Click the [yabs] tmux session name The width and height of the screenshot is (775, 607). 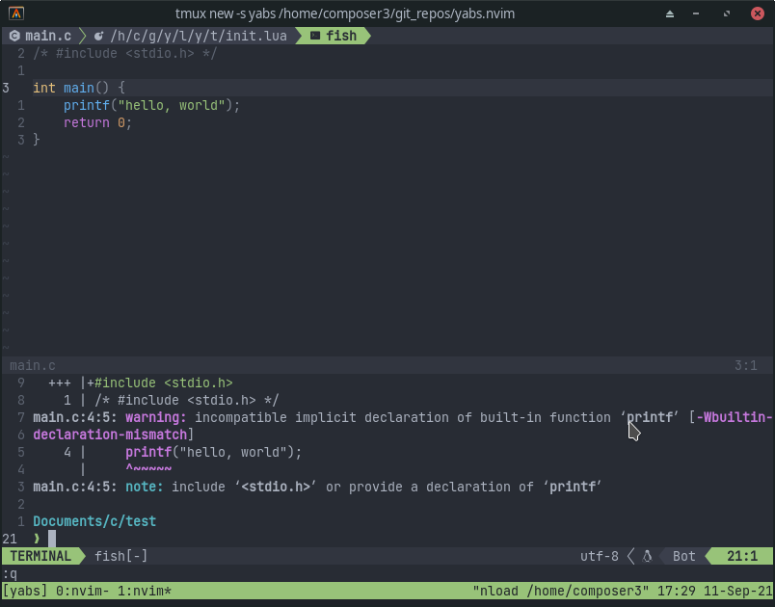25,591
